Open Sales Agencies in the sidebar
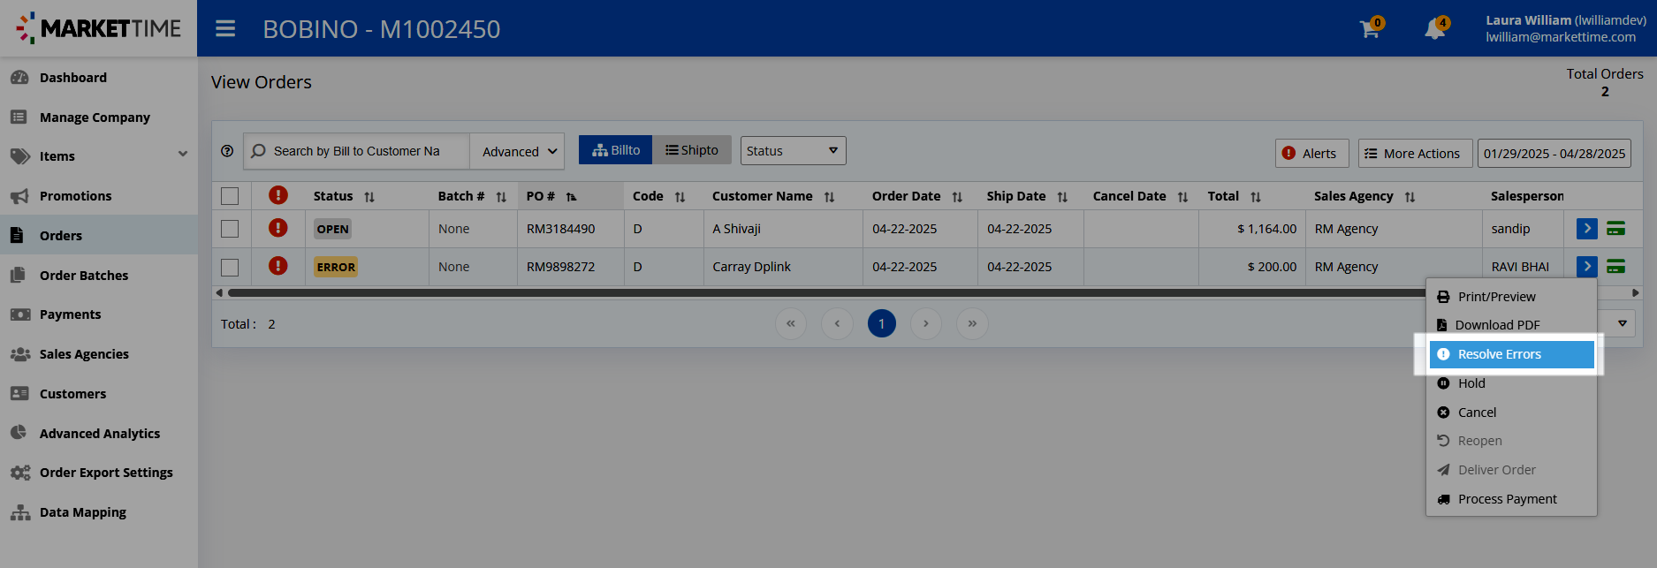The image size is (1657, 568). click(x=98, y=354)
